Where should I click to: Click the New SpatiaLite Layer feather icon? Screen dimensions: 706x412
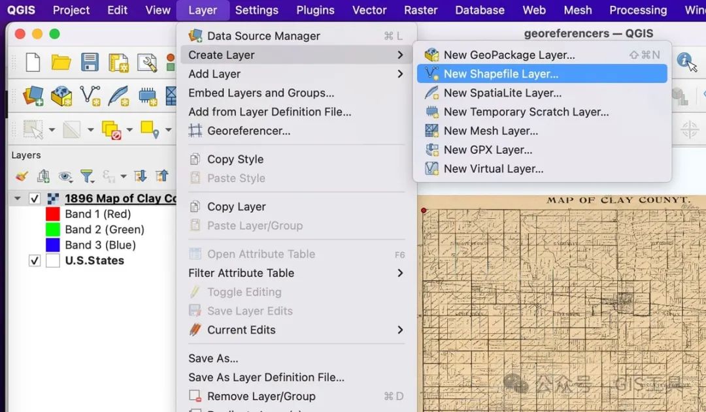(119, 96)
